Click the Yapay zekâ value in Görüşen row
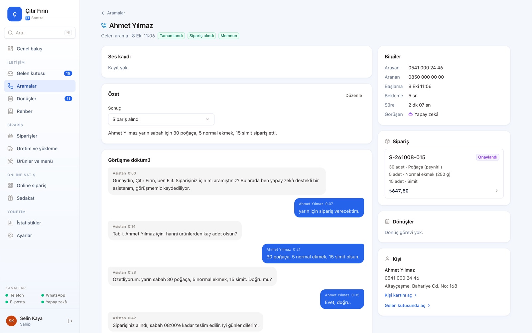 click(423, 114)
